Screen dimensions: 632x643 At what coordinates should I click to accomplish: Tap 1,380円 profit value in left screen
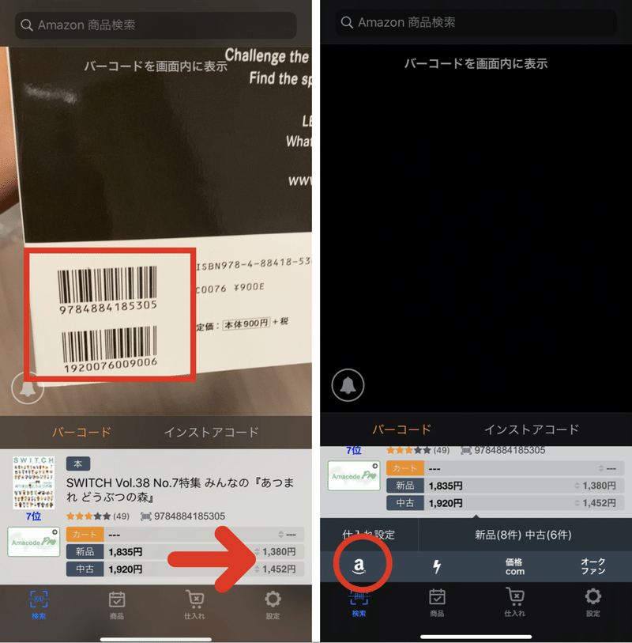pyautogui.click(x=279, y=552)
